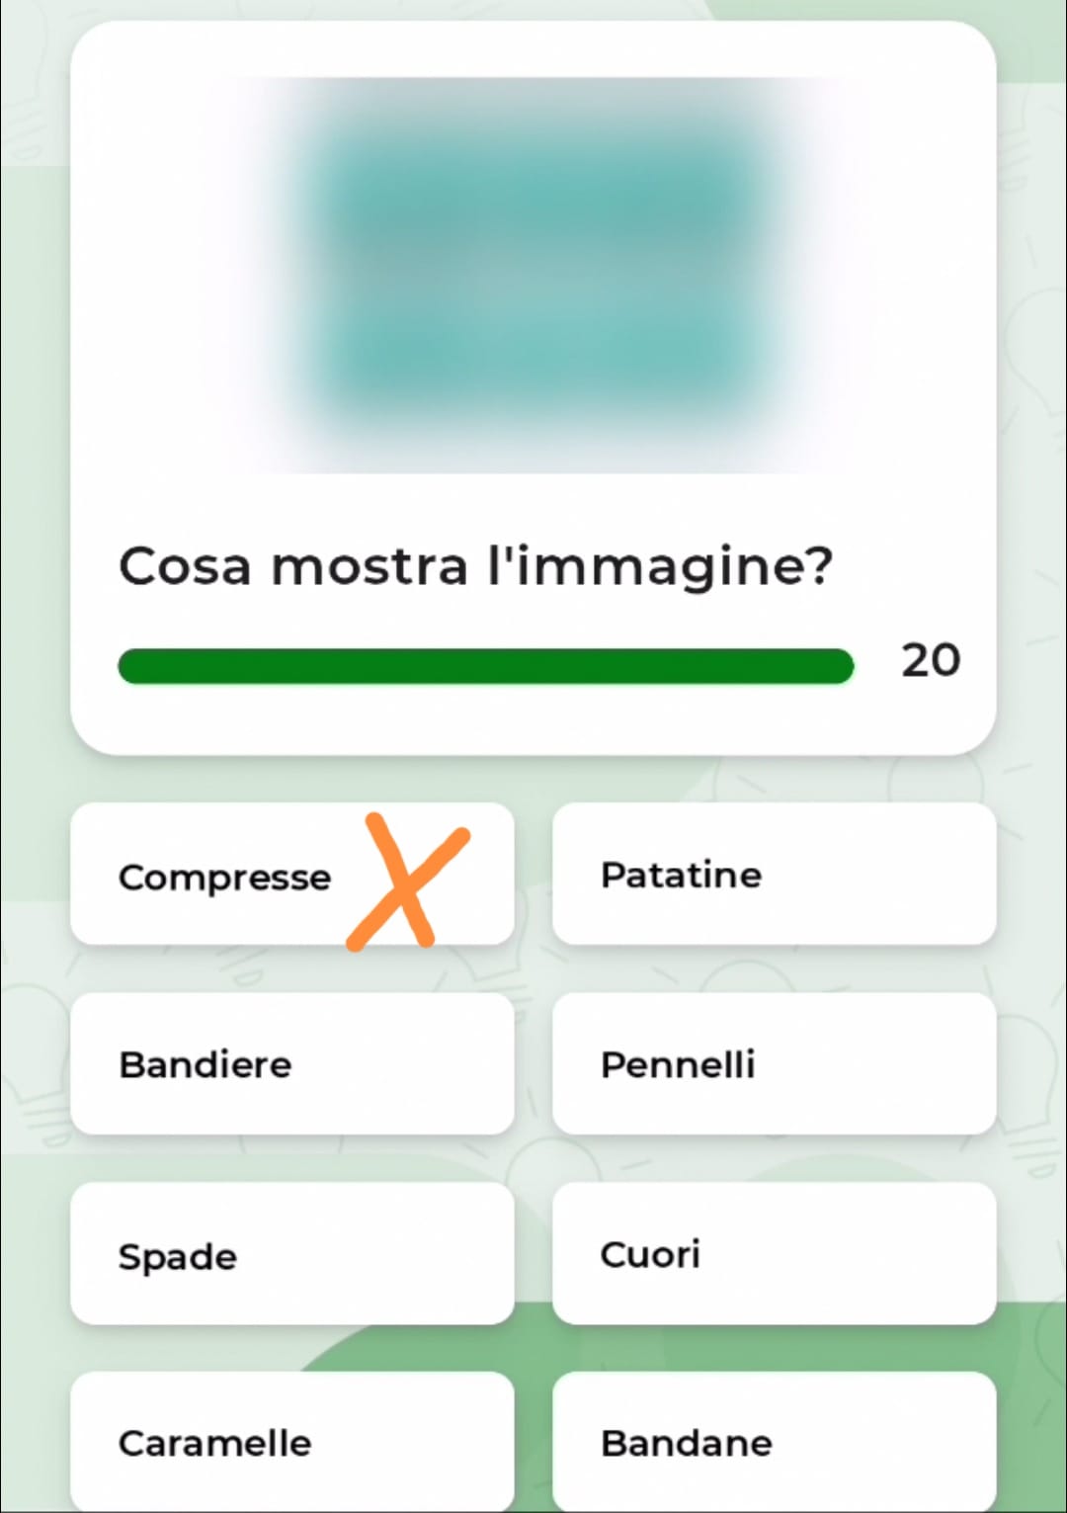Click the timer number 20
Screen dimensions: 1067x1513
tap(930, 660)
